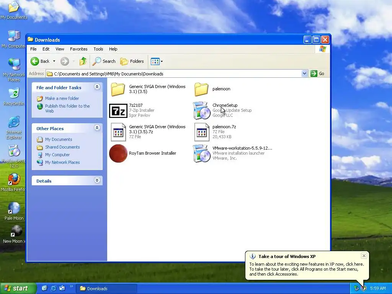Screen dimensions: 392x294
Task: Select the RoyTam Browser Installer red icon
Action: (x=118, y=153)
